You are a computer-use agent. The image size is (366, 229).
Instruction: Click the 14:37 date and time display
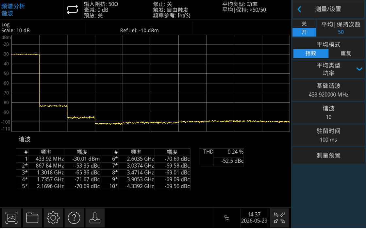(254, 218)
